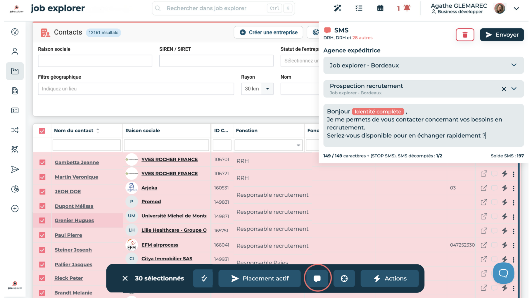The image size is (532, 298).
Task: Expand the Prospection recrutement template chevron
Action: [x=514, y=89]
